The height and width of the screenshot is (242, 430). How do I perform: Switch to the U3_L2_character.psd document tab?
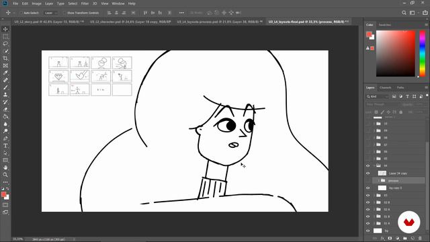[x=130, y=22]
